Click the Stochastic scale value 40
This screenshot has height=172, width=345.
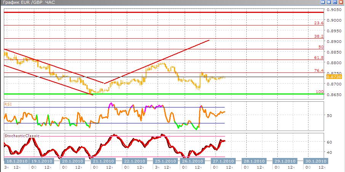coord(329,152)
